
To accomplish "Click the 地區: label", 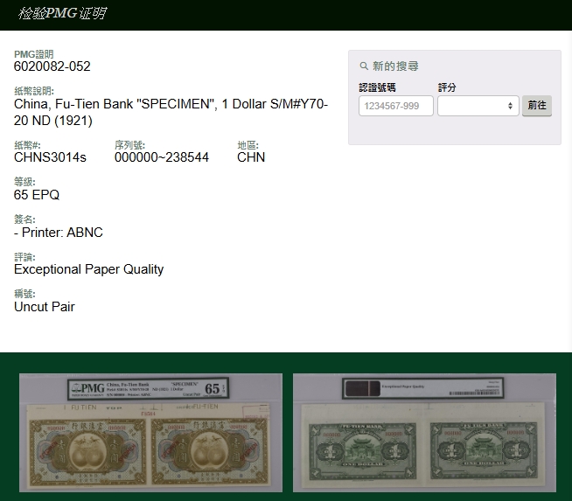I will pyautogui.click(x=248, y=145).
